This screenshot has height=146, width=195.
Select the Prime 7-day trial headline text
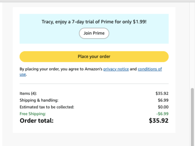[x=94, y=22]
